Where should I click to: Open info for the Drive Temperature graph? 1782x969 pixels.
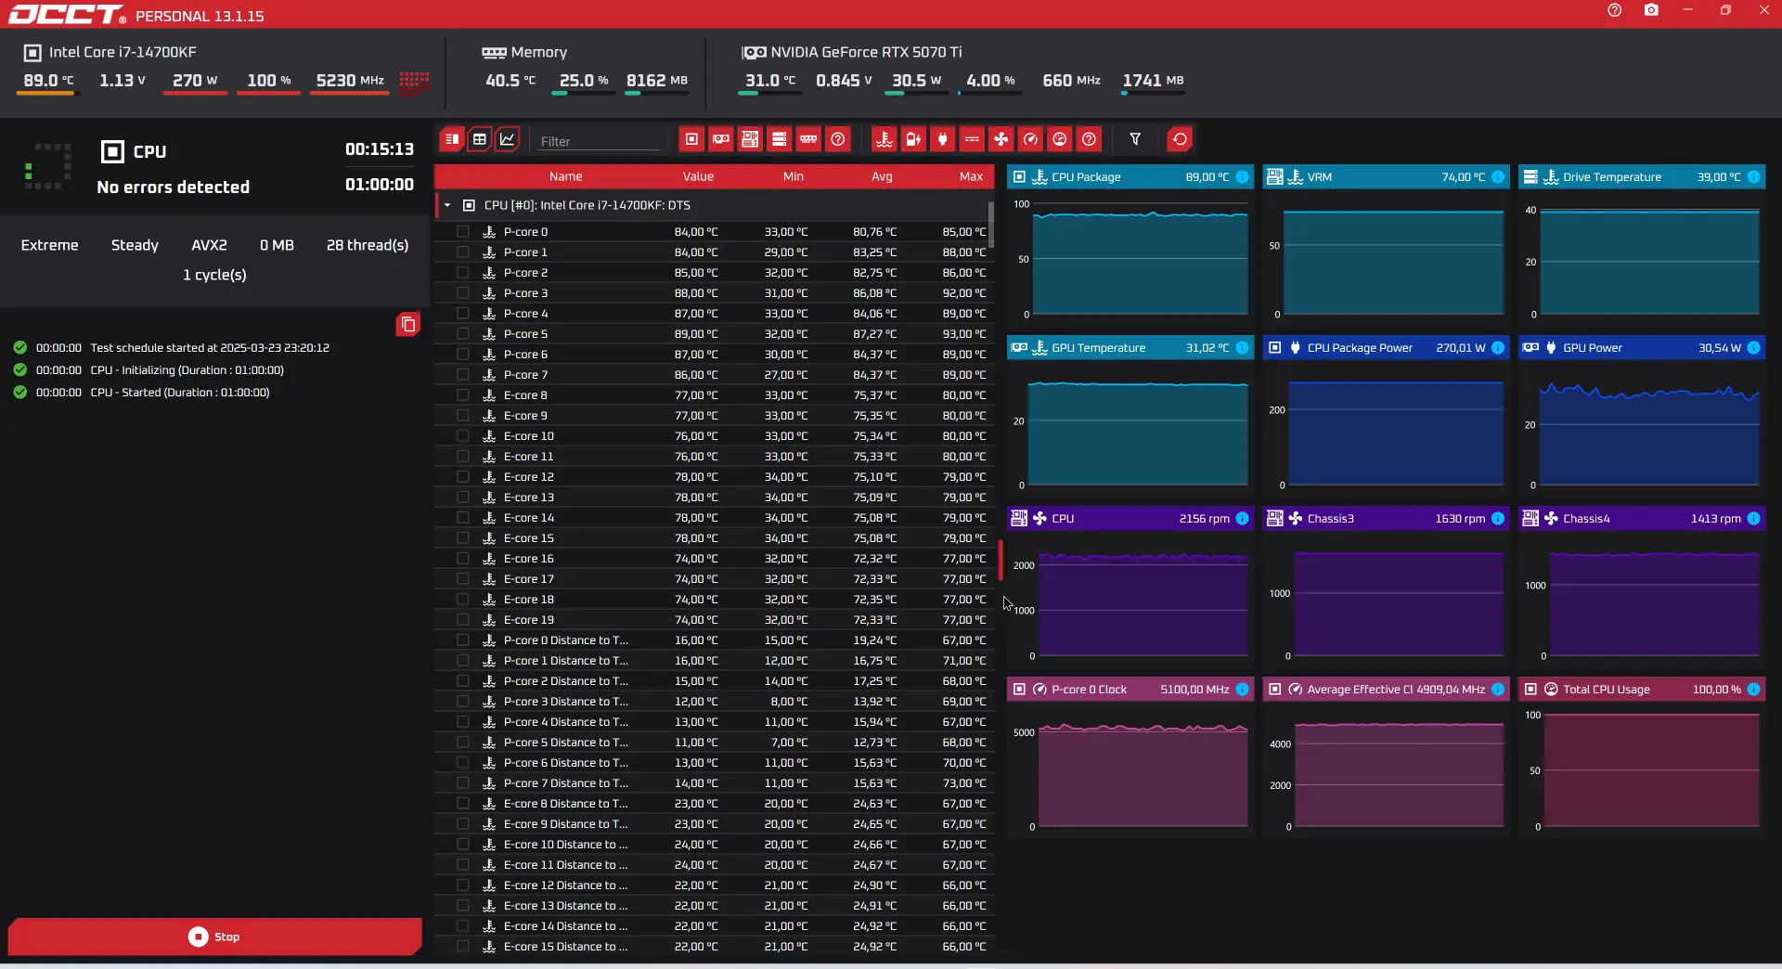coord(1753,177)
